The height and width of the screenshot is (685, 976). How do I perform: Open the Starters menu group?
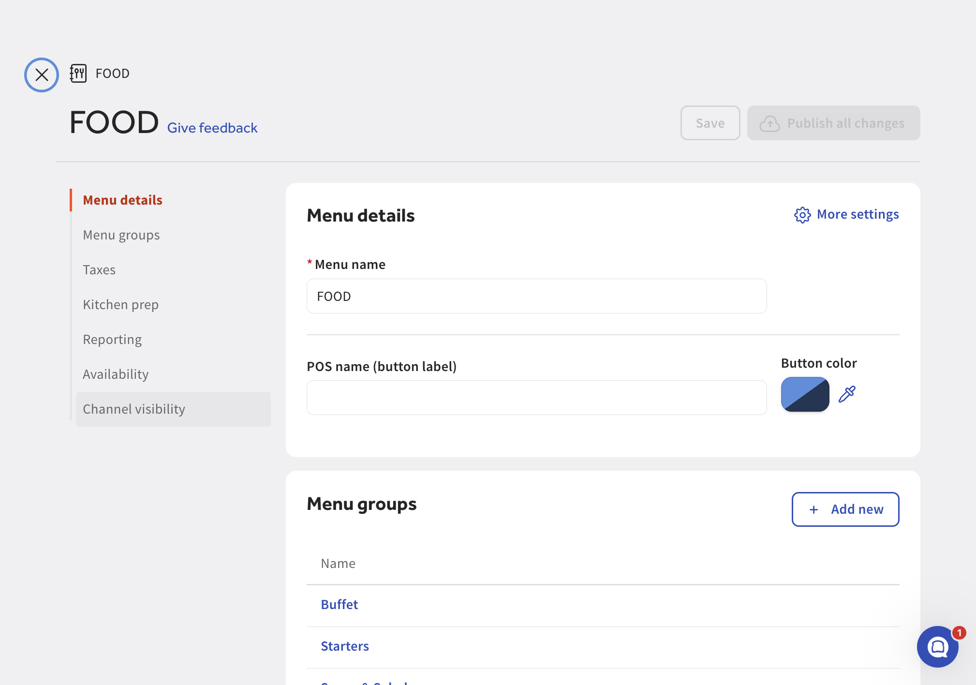point(345,646)
